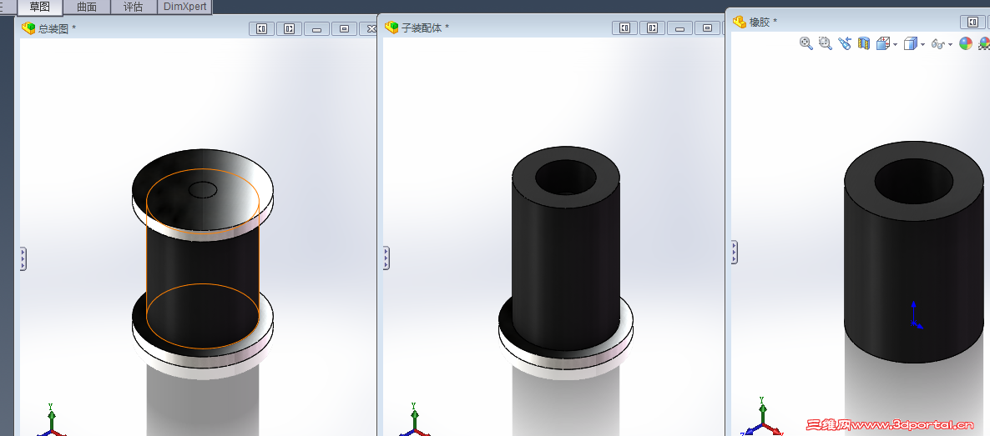
Task: Minimize the 子装配体 window
Action: [x=680, y=28]
